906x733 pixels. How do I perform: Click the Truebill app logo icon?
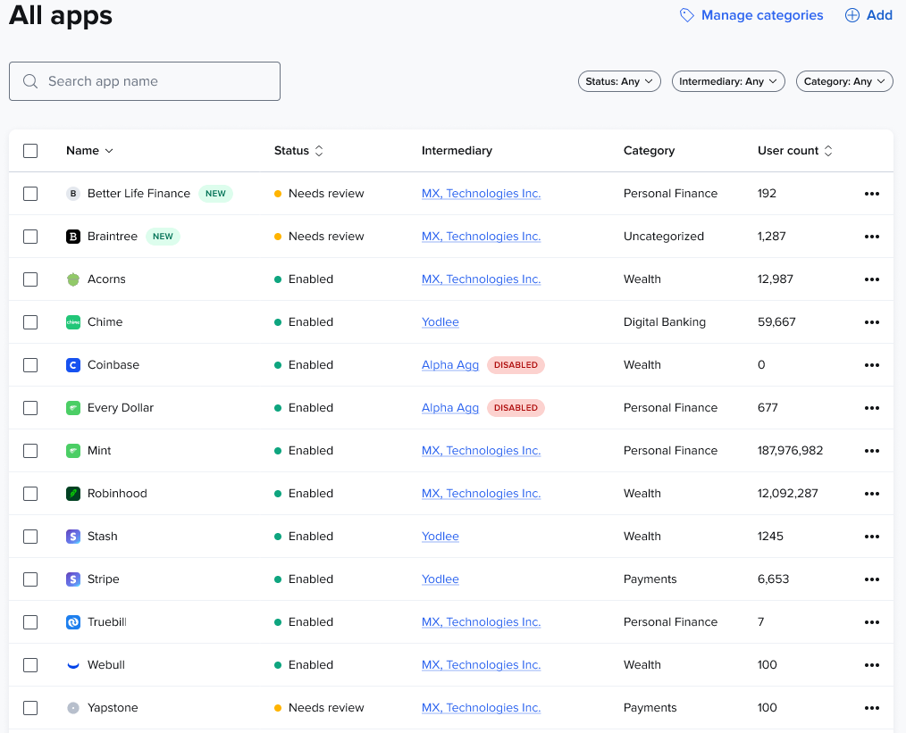click(73, 622)
